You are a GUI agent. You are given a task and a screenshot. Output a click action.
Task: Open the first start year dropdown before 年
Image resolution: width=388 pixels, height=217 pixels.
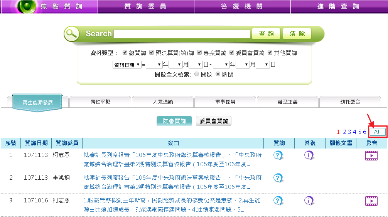coord(154,65)
